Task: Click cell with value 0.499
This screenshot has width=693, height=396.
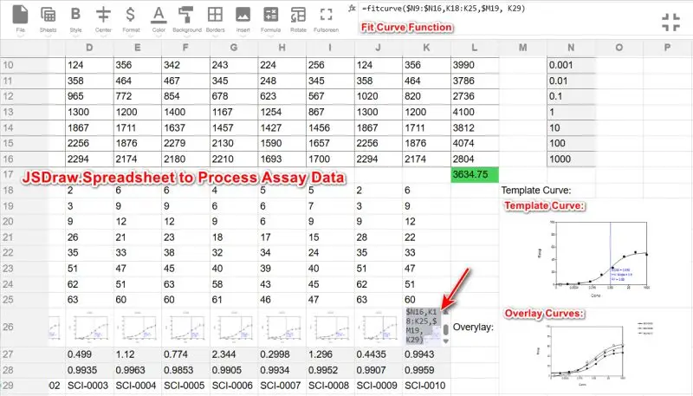Action: point(89,354)
